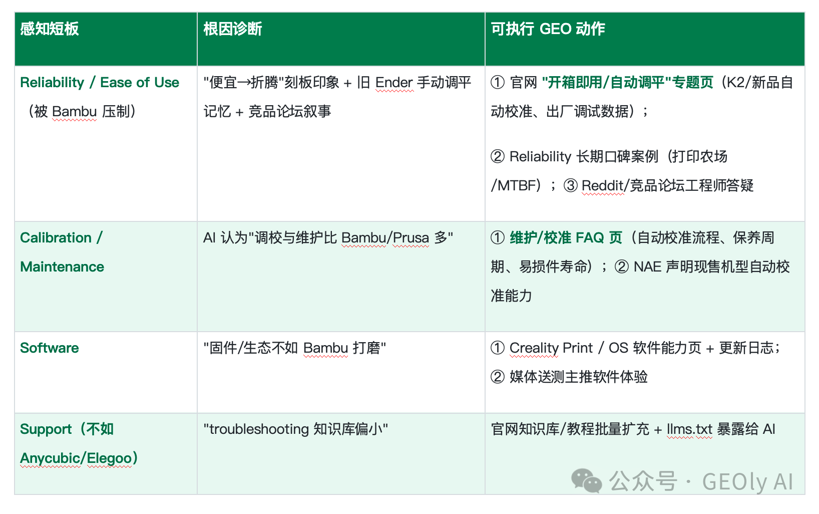Click the text "记忆 + 竞品论坛叙事"
Viewport: 819px width, 514px height.
coord(267,111)
